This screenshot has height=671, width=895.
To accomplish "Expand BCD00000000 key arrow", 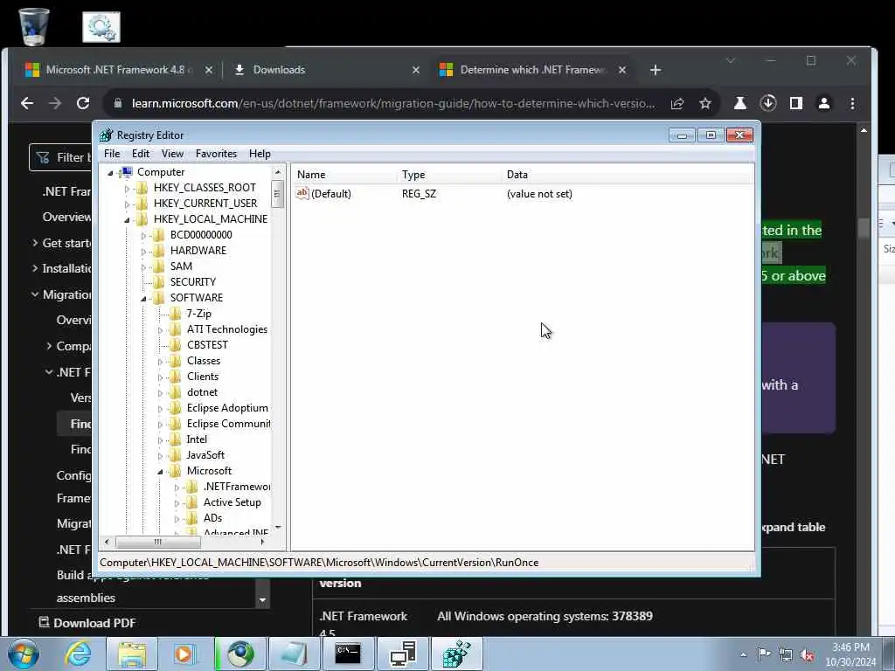I will [x=143, y=236].
